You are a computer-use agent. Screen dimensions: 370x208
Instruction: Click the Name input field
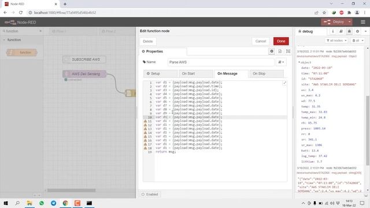(221, 62)
